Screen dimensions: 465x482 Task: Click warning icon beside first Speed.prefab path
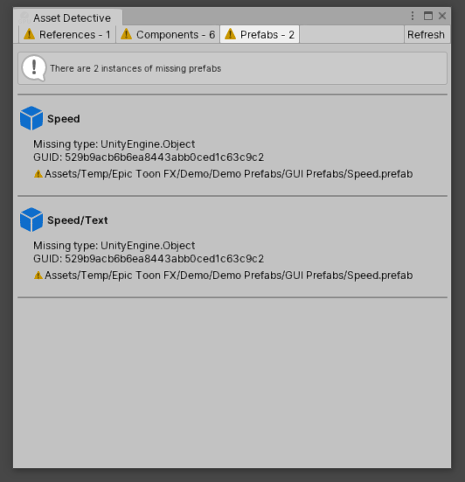coord(38,174)
